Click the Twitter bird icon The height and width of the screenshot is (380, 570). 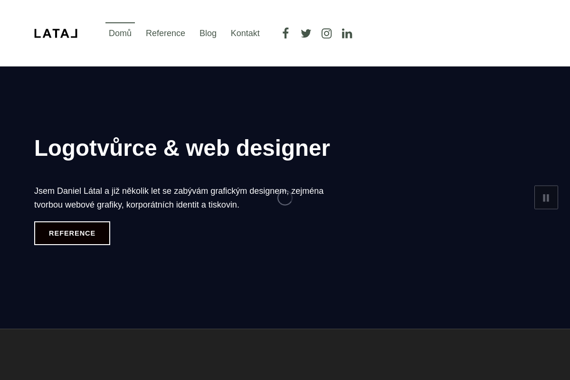coord(306,33)
